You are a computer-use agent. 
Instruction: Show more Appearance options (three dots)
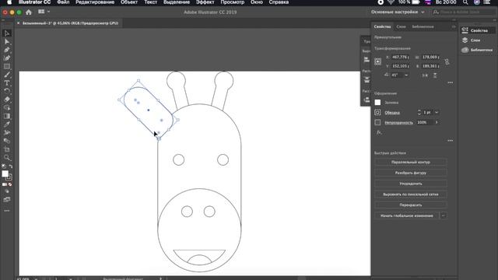point(450,140)
